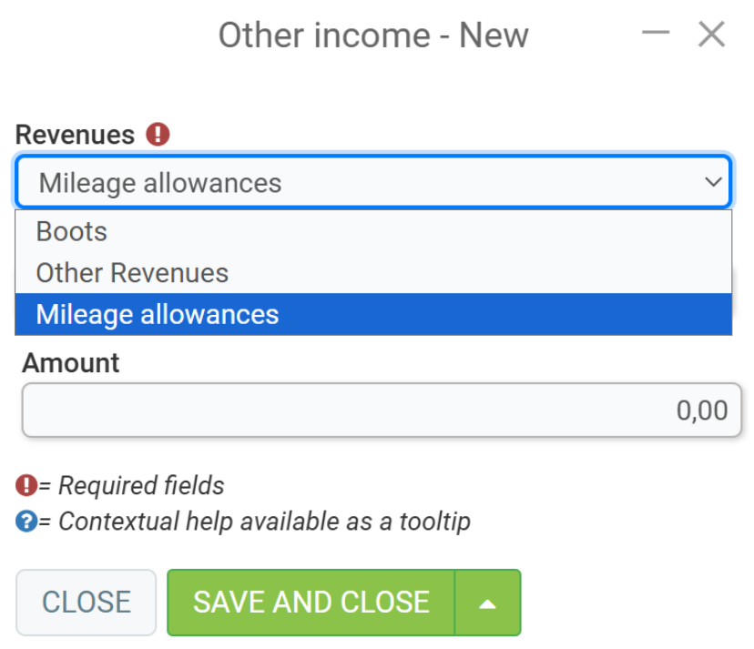
Task: Click the Amount field label
Action: coord(71,362)
